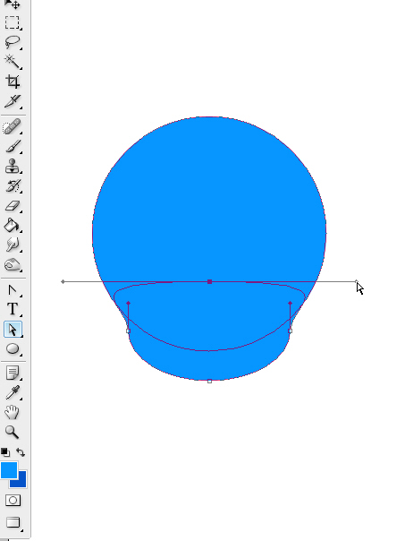Select the Rectangular Marquee tool
Image resolution: width=405 pixels, height=541 pixels.
coord(13,22)
